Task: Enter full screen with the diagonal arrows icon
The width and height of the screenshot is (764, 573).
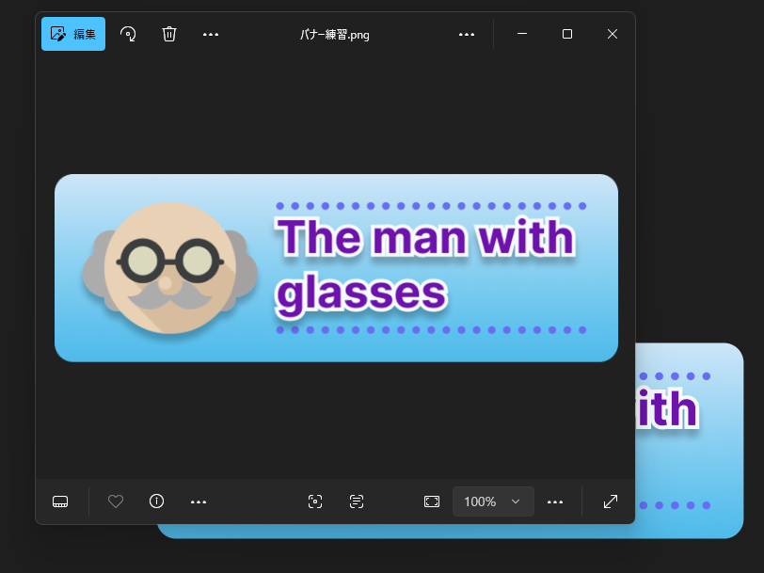Action: [x=611, y=501]
